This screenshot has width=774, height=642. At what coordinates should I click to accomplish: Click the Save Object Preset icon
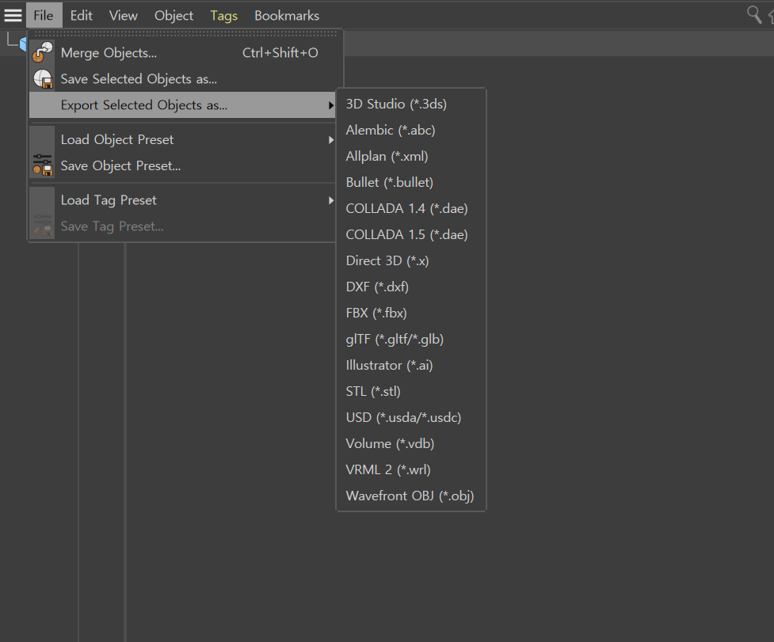pos(43,165)
